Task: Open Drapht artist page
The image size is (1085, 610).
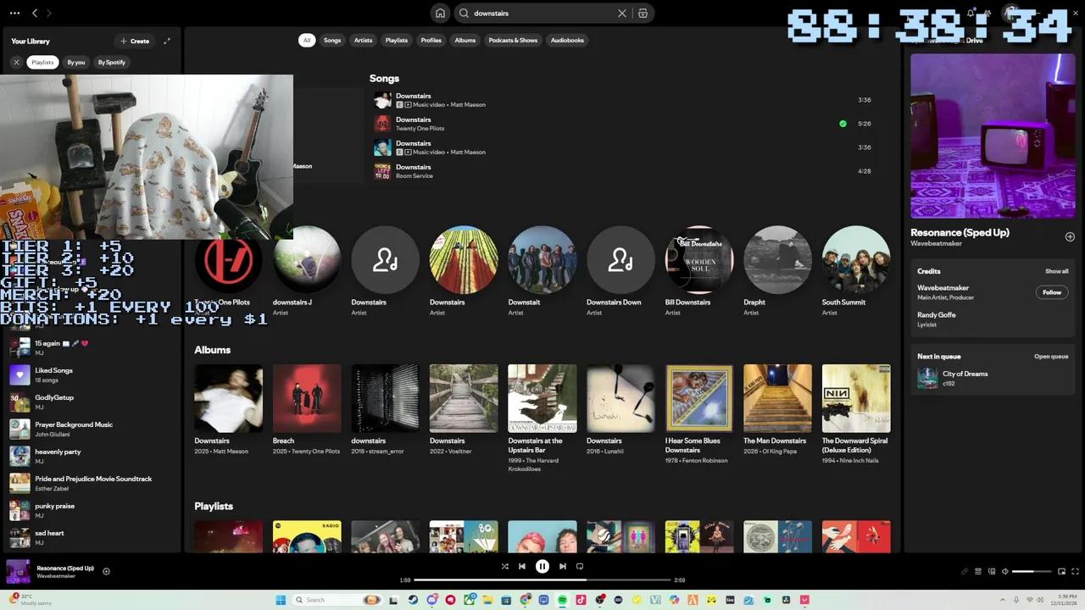Action: point(777,271)
